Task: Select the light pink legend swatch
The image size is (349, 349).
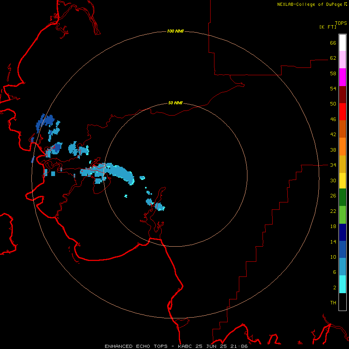Action: 342,60
